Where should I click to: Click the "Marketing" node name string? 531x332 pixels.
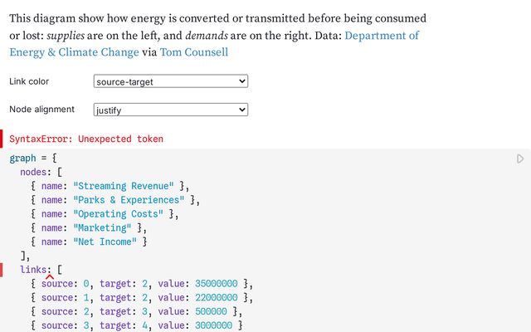point(102,228)
